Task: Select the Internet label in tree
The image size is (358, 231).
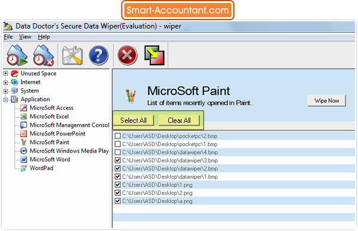Action: pos(30,82)
